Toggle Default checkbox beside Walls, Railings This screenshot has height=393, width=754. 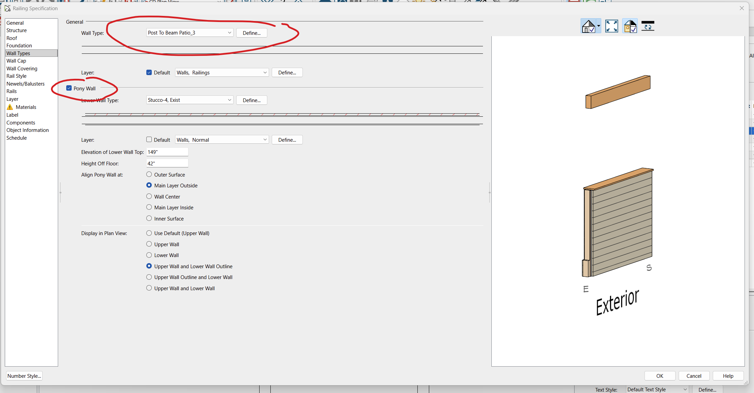coord(149,72)
